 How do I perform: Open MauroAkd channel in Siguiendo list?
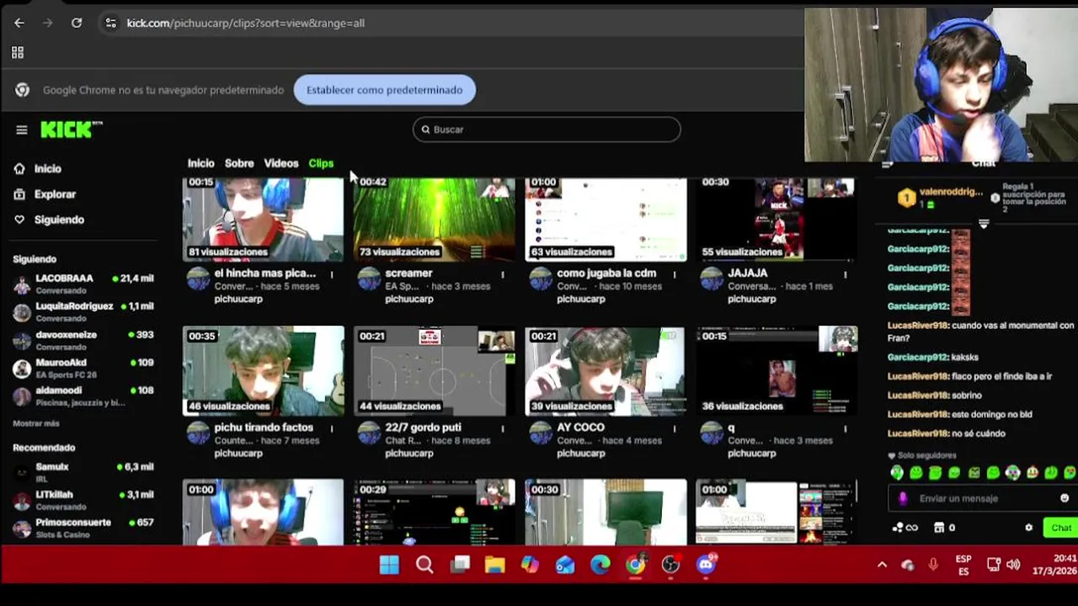[84, 368]
